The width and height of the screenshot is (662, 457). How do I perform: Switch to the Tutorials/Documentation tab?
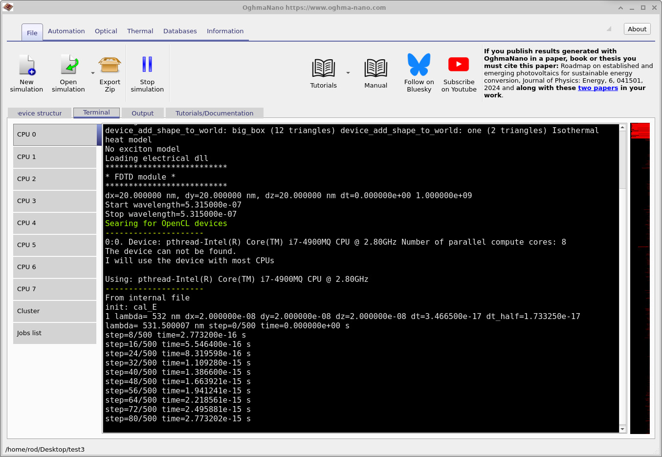[x=214, y=113]
